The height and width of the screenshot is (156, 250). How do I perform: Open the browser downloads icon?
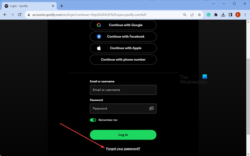(x=223, y=15)
